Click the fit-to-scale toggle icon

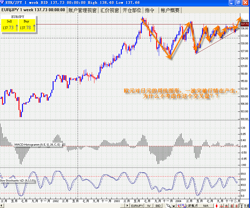pos(241,206)
